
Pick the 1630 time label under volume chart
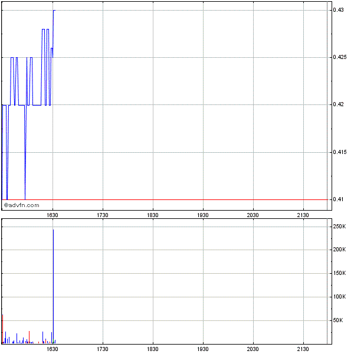point(53,349)
